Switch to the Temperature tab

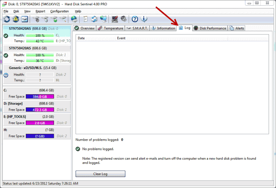pos(110,28)
